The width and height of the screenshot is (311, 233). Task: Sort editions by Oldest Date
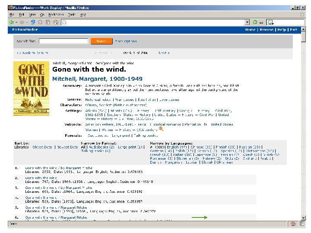pyautogui.click(x=42, y=147)
